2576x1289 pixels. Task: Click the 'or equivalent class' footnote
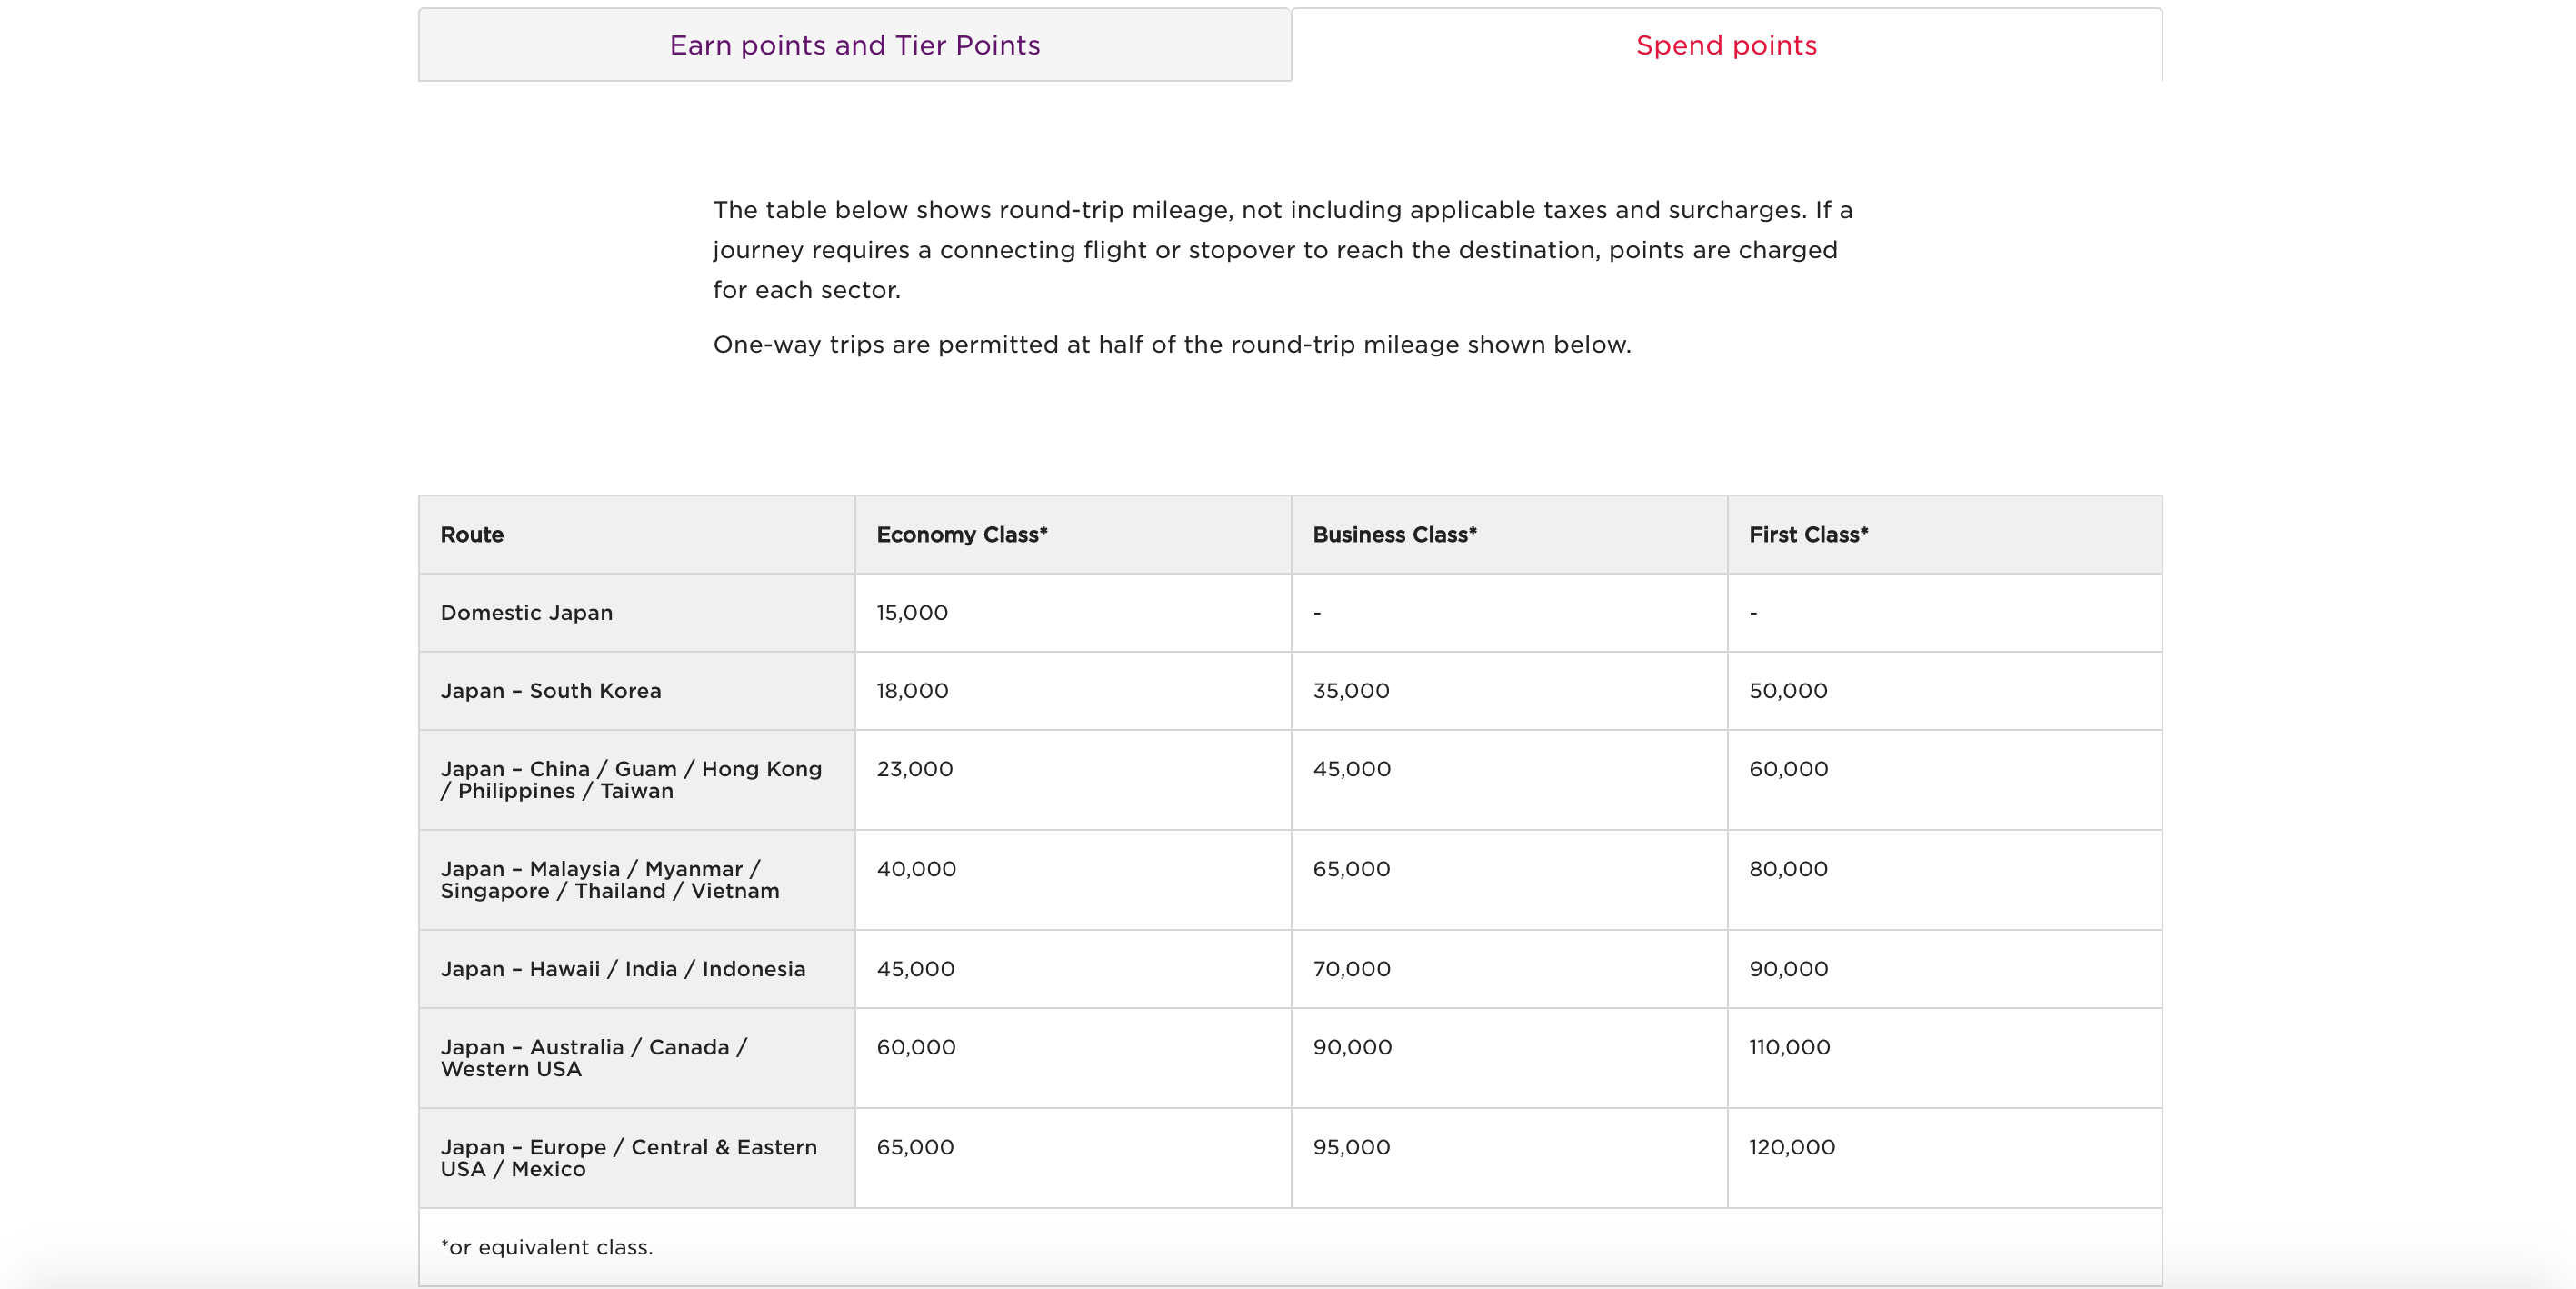[546, 1246]
